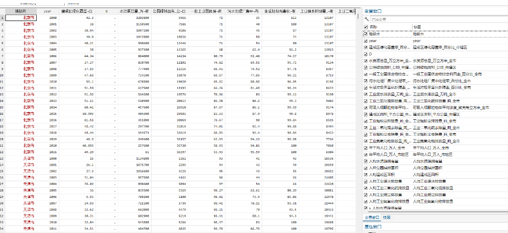Toggle checkbox for 建成区绿化覆盖率_百分比 variable
Screen dimensions: 508x233
click(x=366, y=47)
